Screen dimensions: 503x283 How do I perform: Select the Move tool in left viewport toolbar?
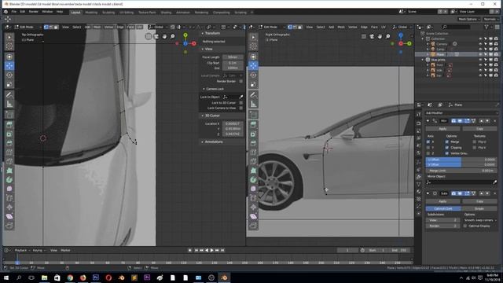coord(9,66)
